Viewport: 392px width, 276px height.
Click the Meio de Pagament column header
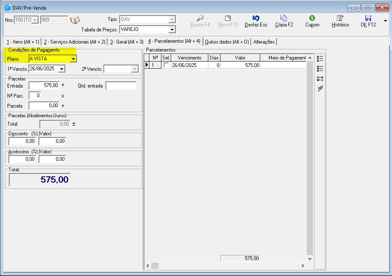coord(283,58)
